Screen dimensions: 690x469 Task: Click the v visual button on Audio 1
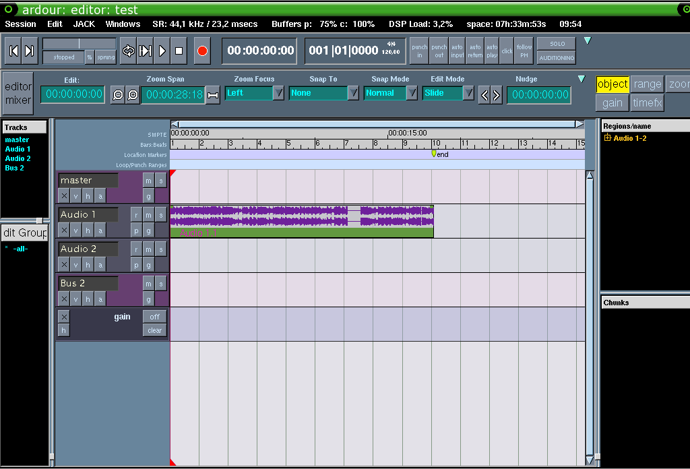[76, 230]
